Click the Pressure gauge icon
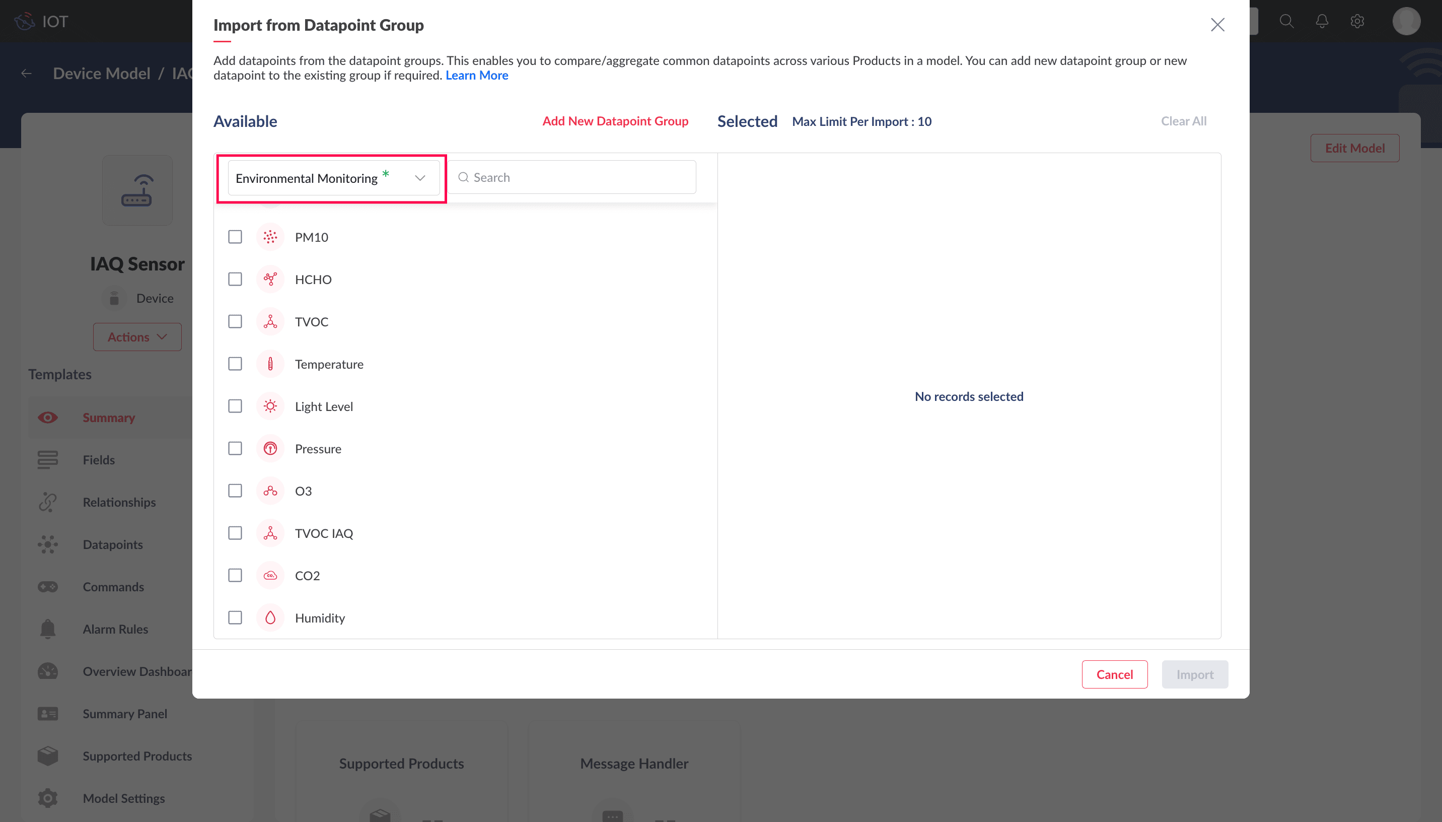 (x=270, y=449)
